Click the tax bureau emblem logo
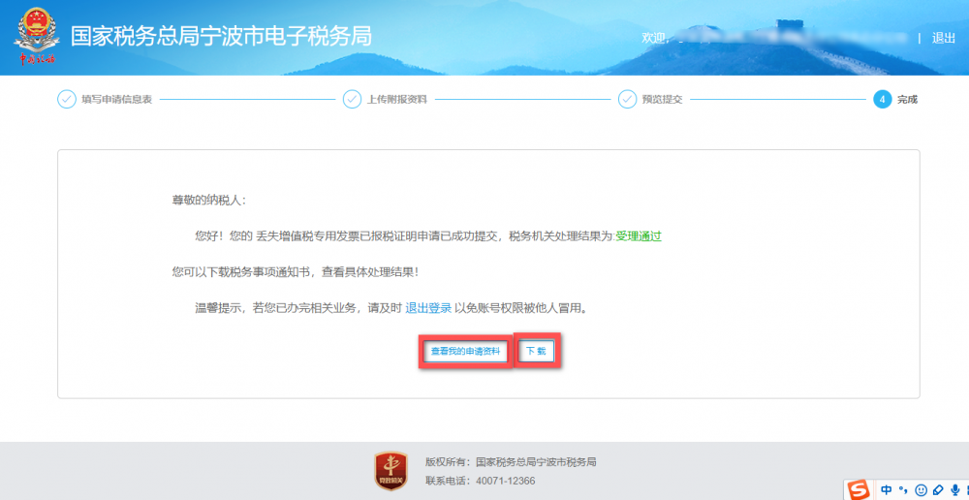Image resolution: width=969 pixels, height=500 pixels. pyautogui.click(x=37, y=36)
